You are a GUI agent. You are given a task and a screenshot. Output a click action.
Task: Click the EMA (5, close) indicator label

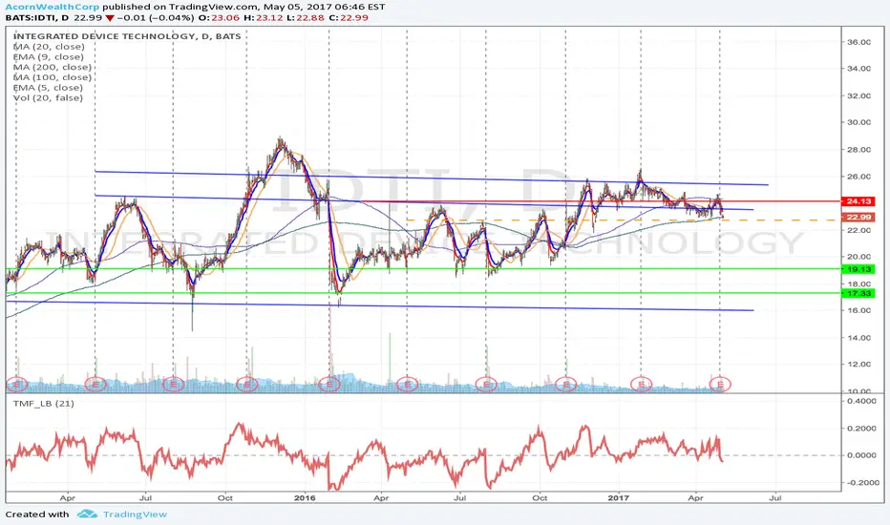click(x=48, y=88)
